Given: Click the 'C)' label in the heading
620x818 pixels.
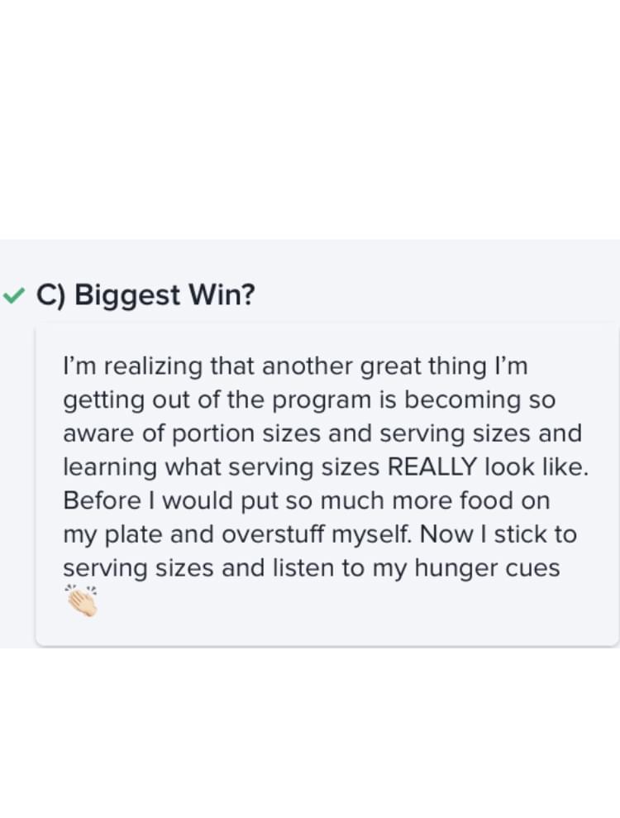Looking at the screenshot, I should [x=50, y=295].
